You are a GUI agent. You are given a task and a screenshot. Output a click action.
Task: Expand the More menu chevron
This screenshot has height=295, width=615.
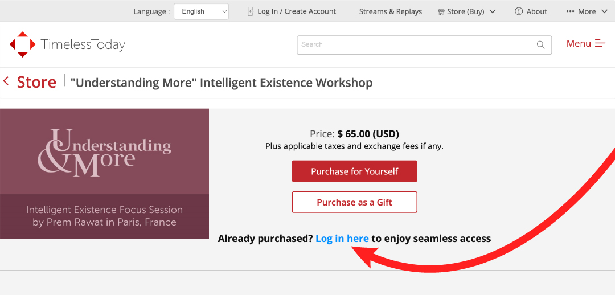(x=604, y=11)
